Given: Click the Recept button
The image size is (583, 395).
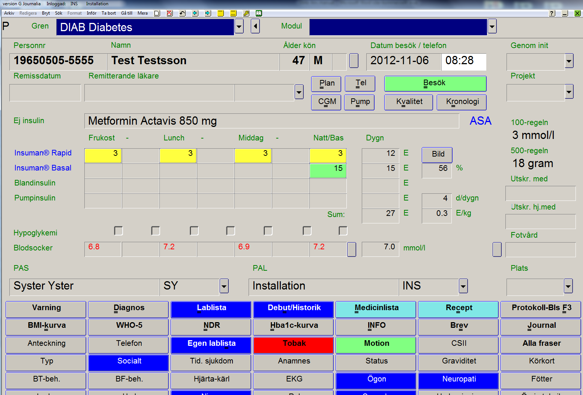Looking at the screenshot, I should [x=459, y=309].
